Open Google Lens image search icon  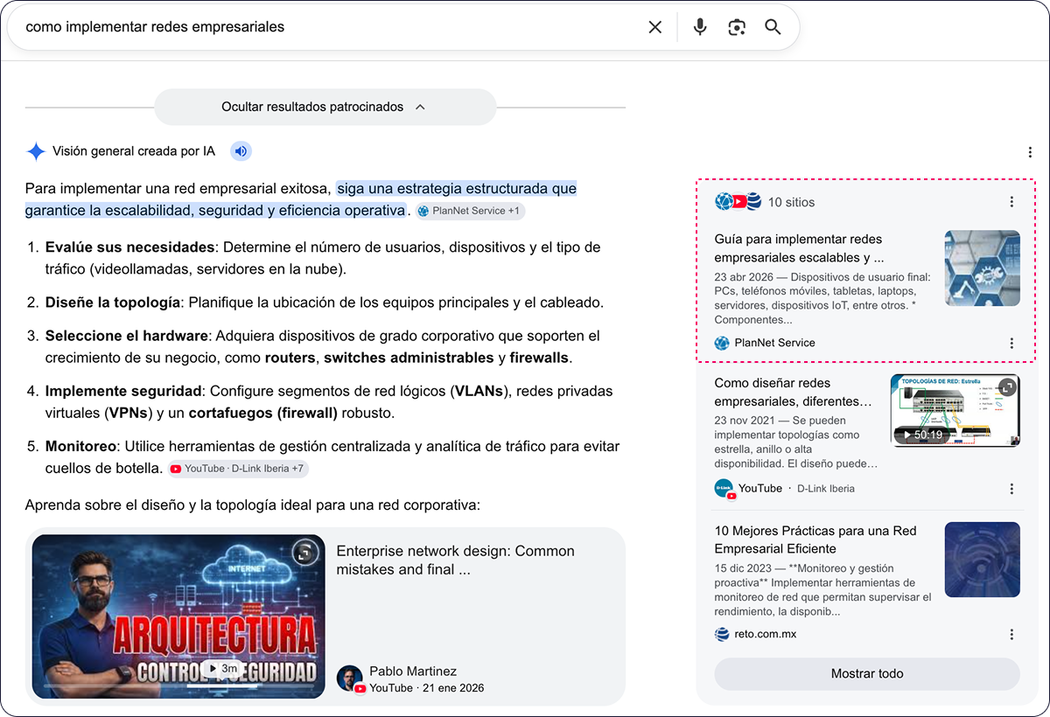(737, 27)
